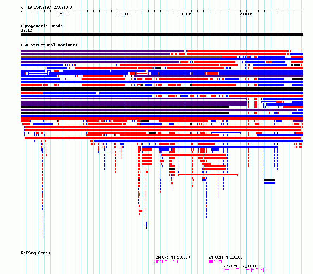Open the RPSAP58|NR_003662 gene label
The width and height of the screenshot is (313, 274).
(x=241, y=266)
